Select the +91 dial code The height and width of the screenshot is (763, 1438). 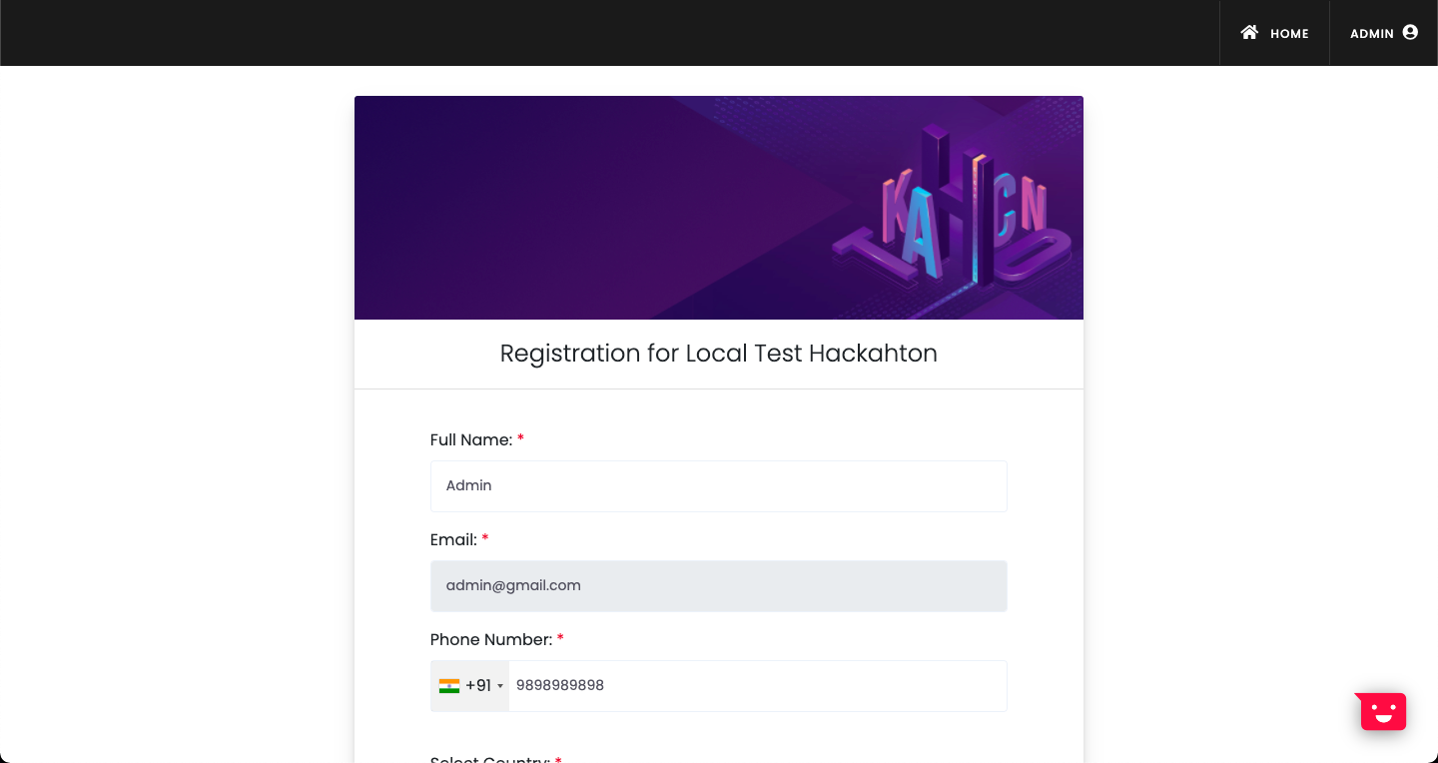pos(478,686)
